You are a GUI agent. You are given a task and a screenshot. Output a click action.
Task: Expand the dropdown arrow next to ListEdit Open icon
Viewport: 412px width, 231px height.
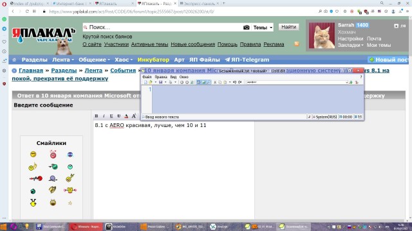tap(155, 82)
